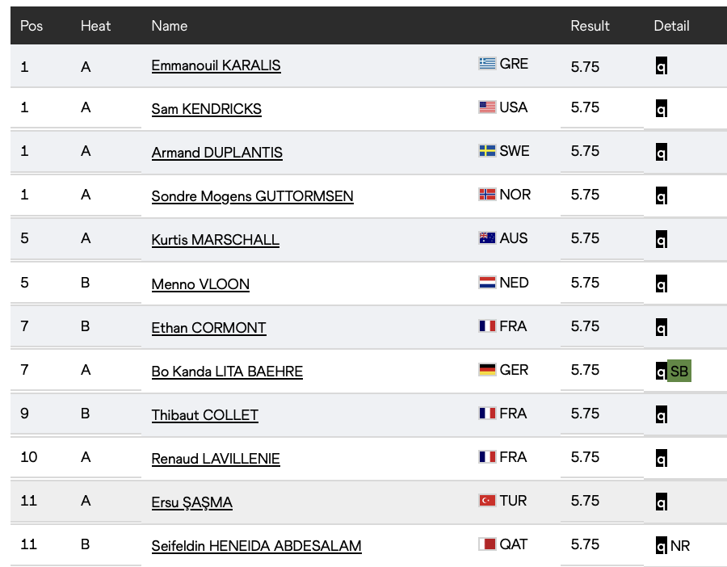
Task: Select Seifeldin HENEIDA ABDESALAM name link
Action: tap(256, 546)
